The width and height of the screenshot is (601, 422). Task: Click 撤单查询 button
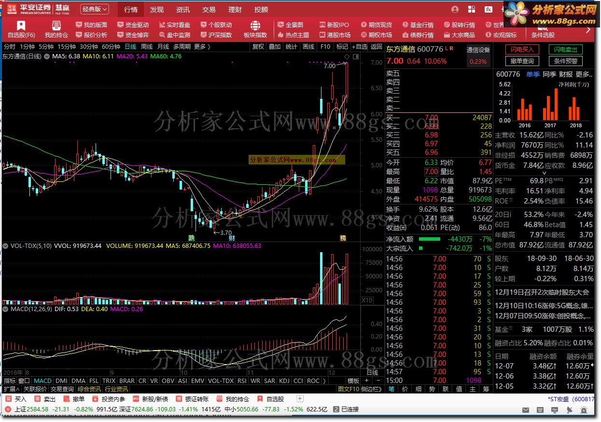522,61
